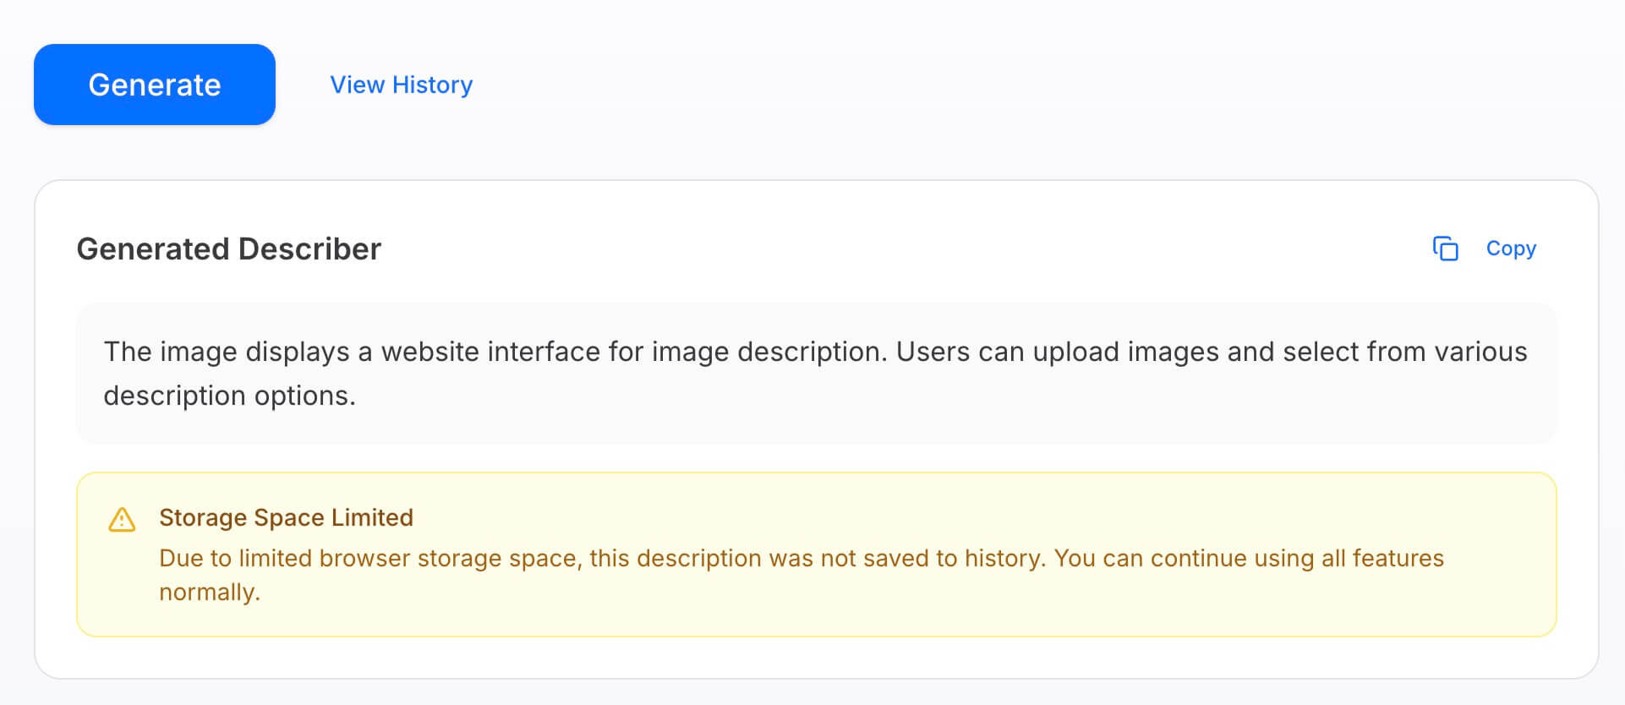Click the Copy link to copy the text
Viewport: 1625px width, 705px height.
1511,249
